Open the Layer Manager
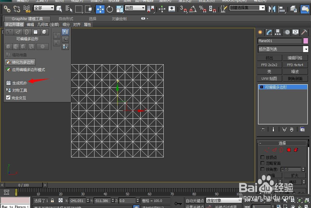This screenshot has height=208, width=311. 293,9
